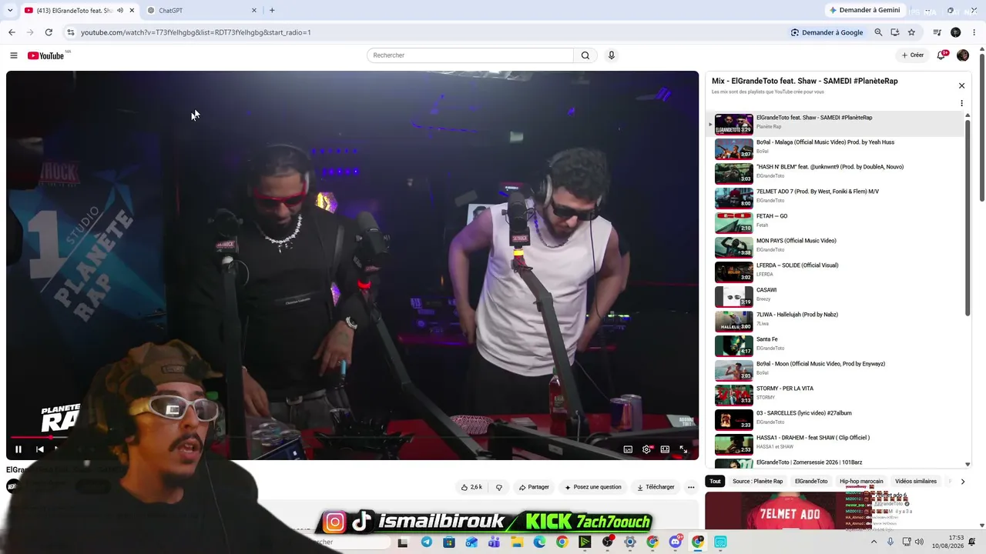The image size is (986, 554).
Task: Close the Mix playlist panel
Action: (x=961, y=85)
